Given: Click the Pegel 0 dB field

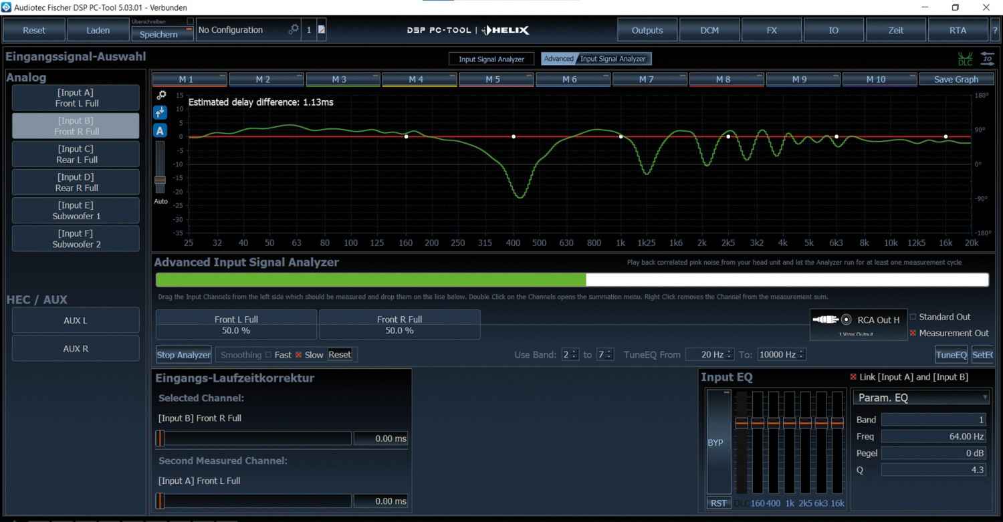Looking at the screenshot, I should tap(934, 453).
